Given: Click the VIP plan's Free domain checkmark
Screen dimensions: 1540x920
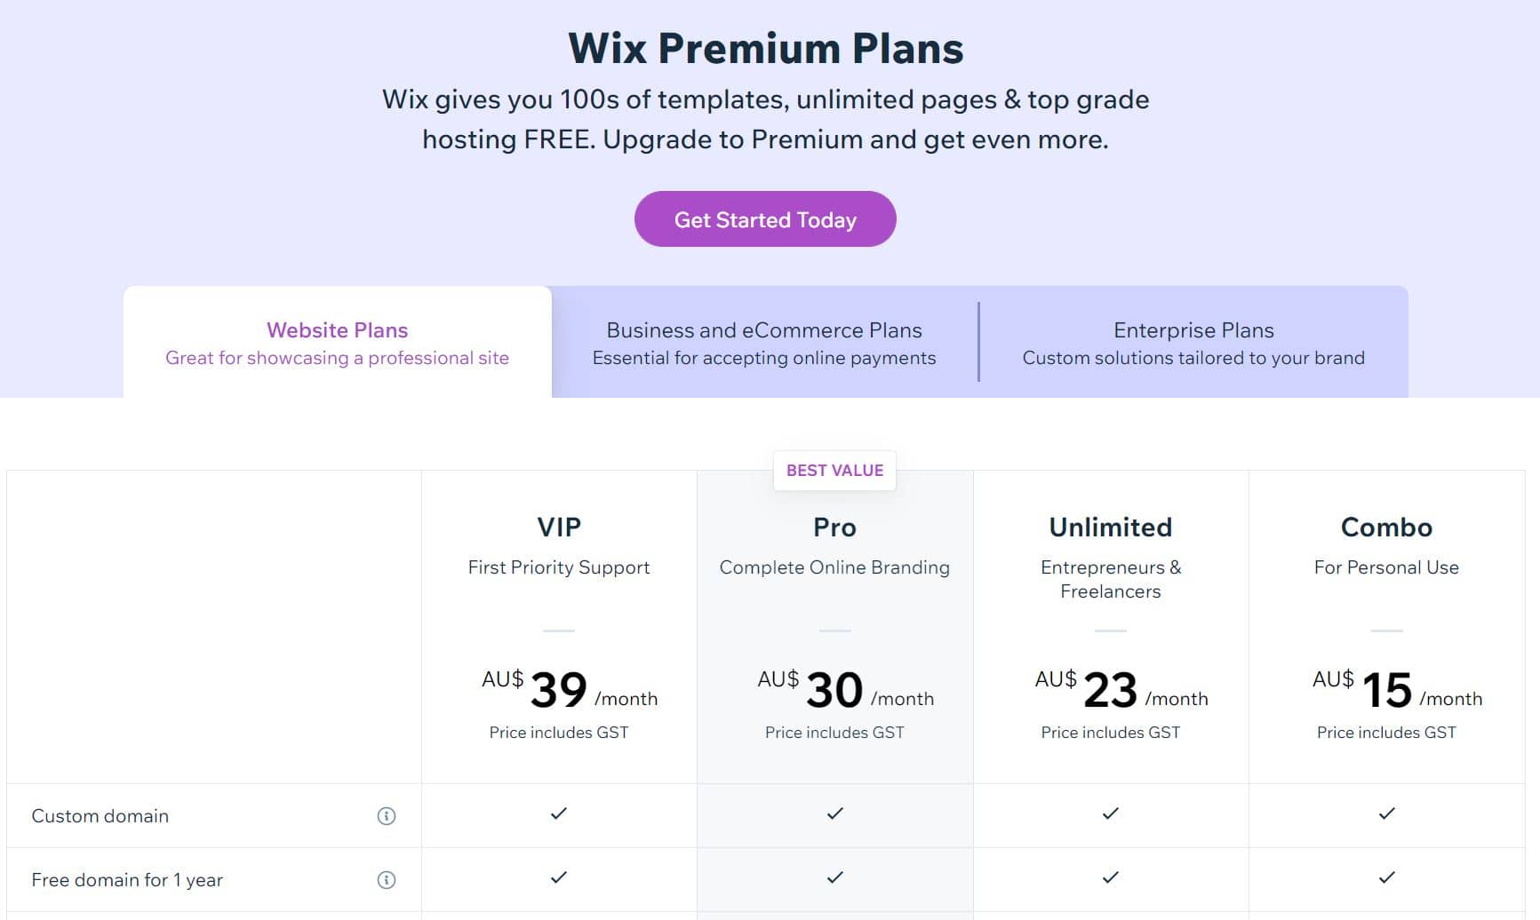Looking at the screenshot, I should click(558, 877).
